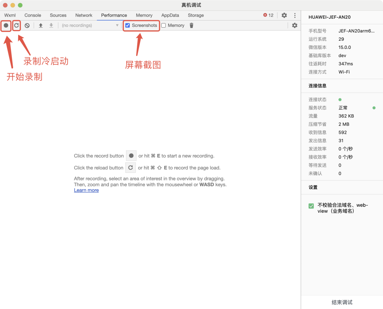Click the red error count badge
Image resolution: width=383 pixels, height=309 pixels.
tap(268, 15)
